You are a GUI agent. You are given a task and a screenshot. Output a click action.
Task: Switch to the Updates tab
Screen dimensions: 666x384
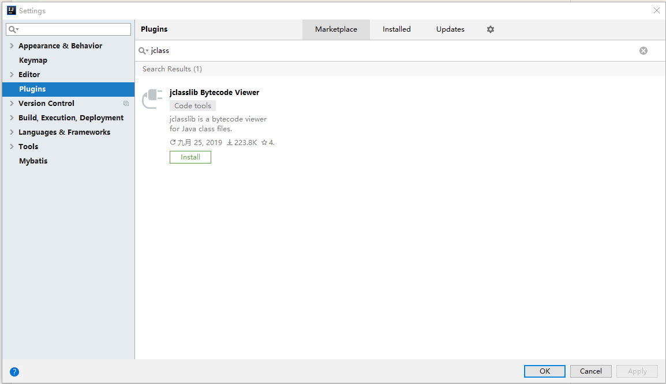tap(450, 29)
